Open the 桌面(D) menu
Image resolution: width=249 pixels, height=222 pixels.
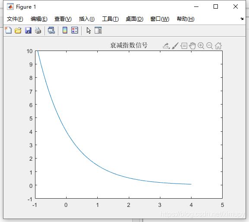pos(134,19)
